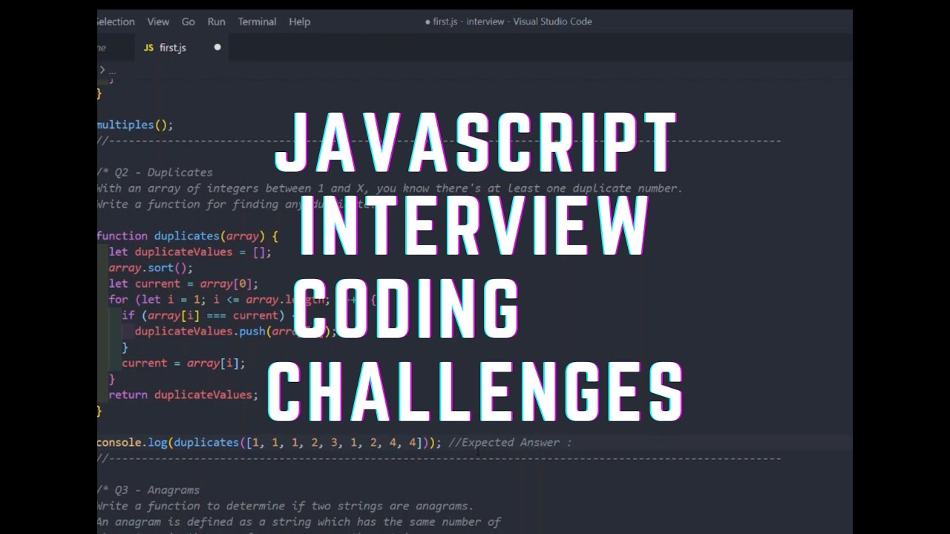Viewport: 950px width, 534px height.
Task: Click the '//Expected Answer :' comment
Action: point(511,442)
